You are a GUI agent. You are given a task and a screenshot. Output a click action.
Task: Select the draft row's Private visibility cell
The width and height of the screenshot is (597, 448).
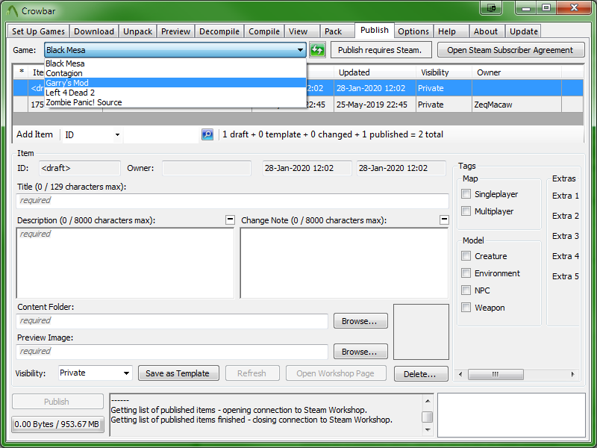click(x=443, y=88)
